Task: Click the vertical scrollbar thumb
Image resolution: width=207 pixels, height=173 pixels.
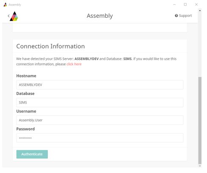Action: (200, 120)
